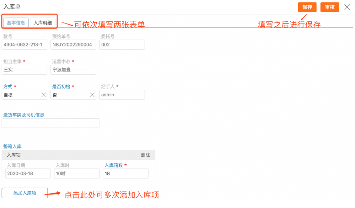Clear the 方式 field's 自提 value

pyautogui.click(x=43, y=95)
